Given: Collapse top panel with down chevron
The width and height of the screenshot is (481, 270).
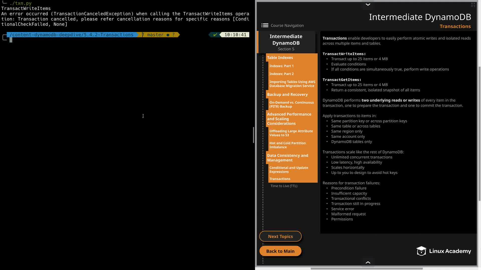Looking at the screenshot, I should (x=368, y=4).
